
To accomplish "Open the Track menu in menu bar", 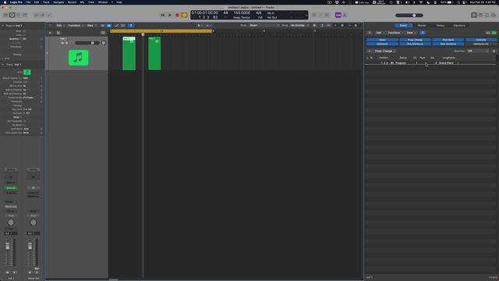I will pos(46,2).
